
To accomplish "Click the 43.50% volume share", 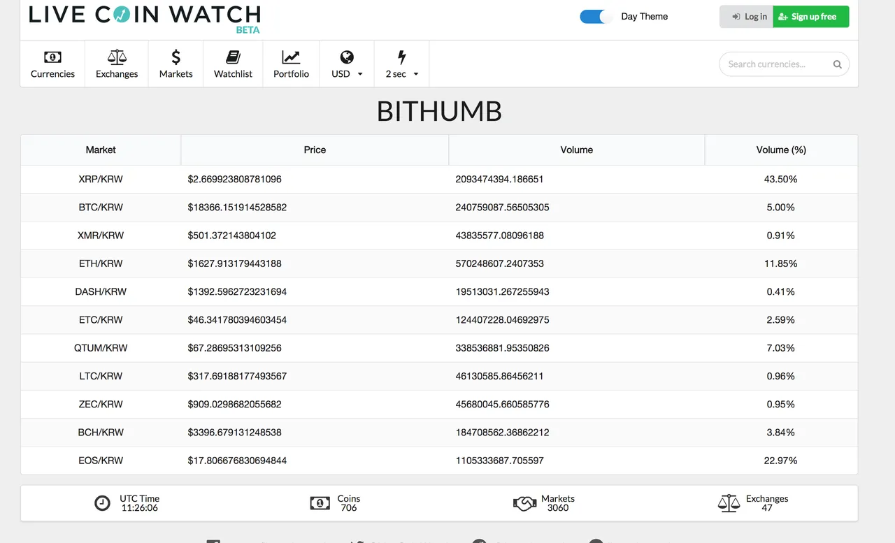I will pos(780,179).
